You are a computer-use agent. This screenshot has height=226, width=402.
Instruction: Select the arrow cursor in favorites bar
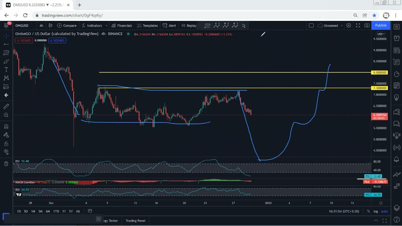point(244,25)
